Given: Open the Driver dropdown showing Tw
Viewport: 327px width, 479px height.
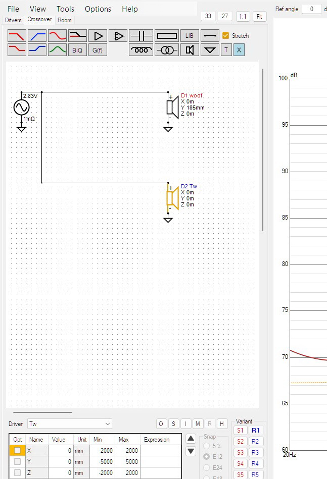Looking at the screenshot, I should [x=70, y=423].
